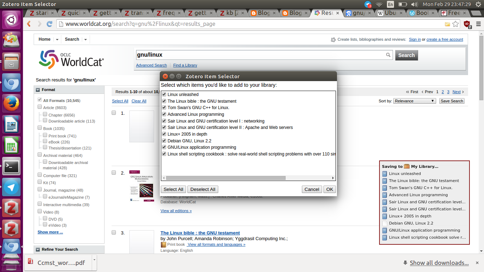Check search result 1 checkbox
The image size is (484, 272).
114,113
